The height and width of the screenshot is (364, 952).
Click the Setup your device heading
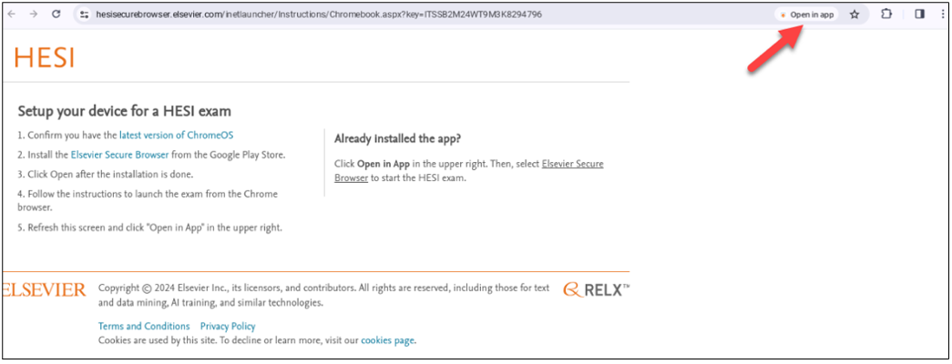[124, 111]
